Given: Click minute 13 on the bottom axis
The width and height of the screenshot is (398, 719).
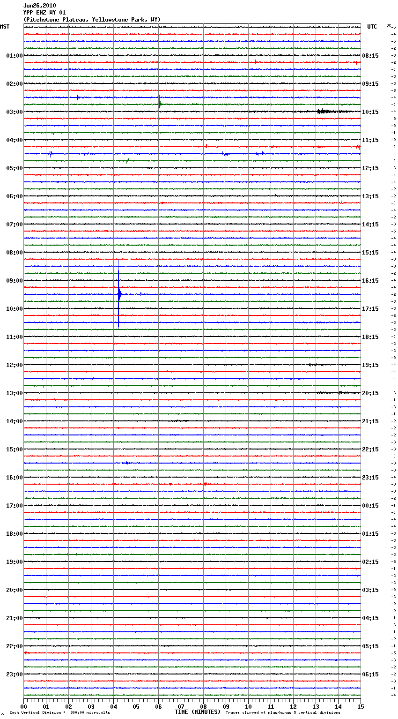Looking at the screenshot, I should point(316,706).
